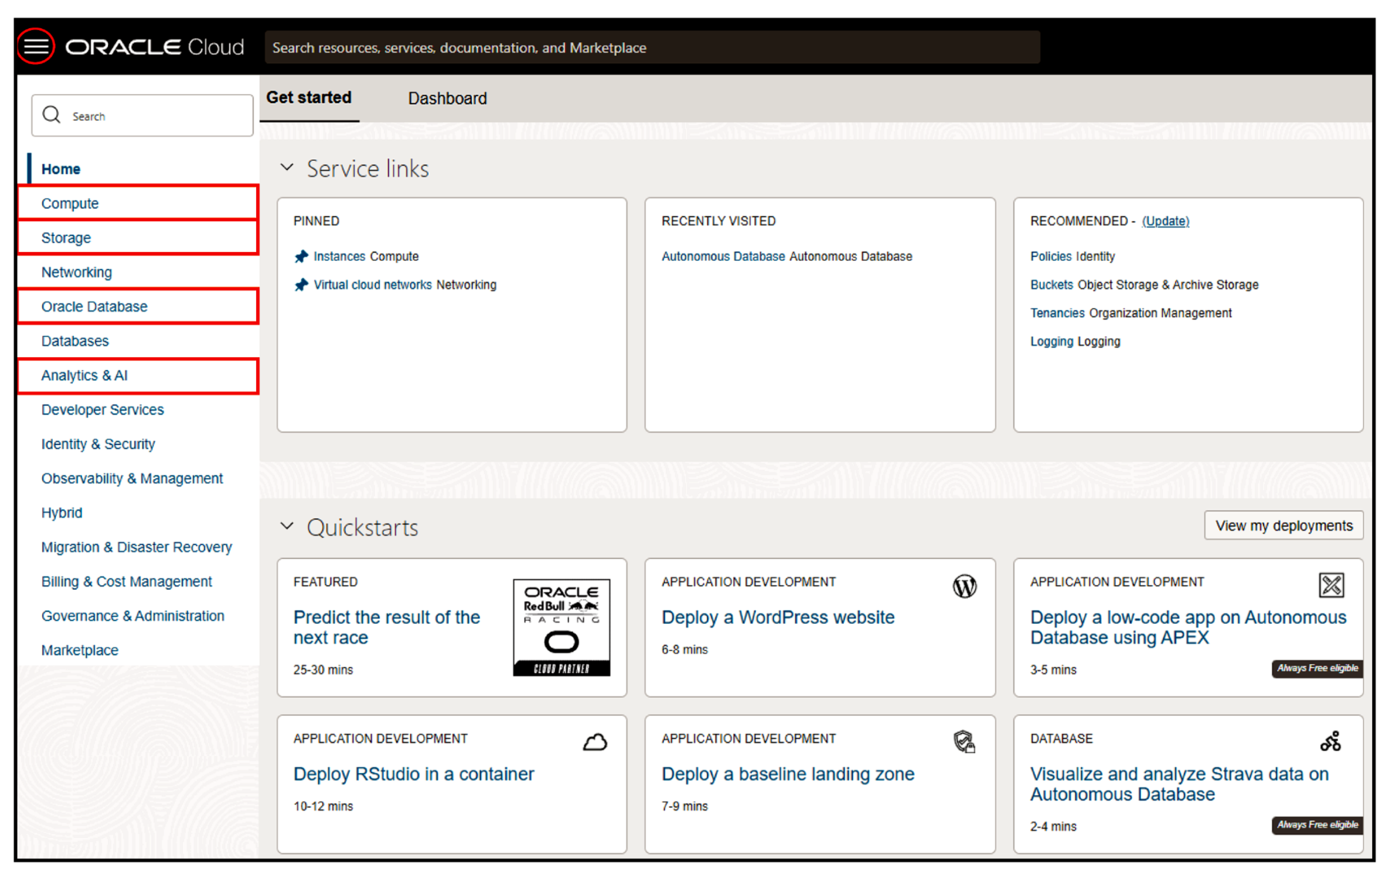Open Deploy a baseline landing zone quickstart

788,774
